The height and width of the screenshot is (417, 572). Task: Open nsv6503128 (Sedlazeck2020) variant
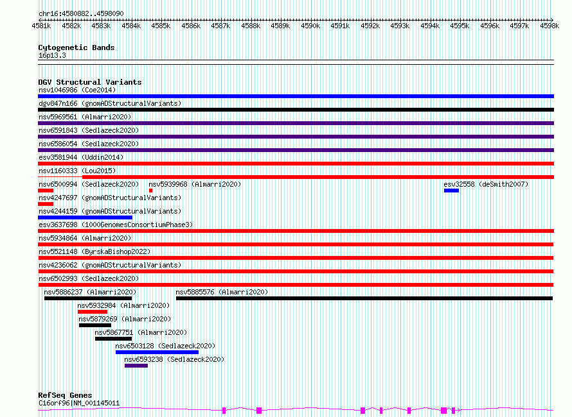165,346
